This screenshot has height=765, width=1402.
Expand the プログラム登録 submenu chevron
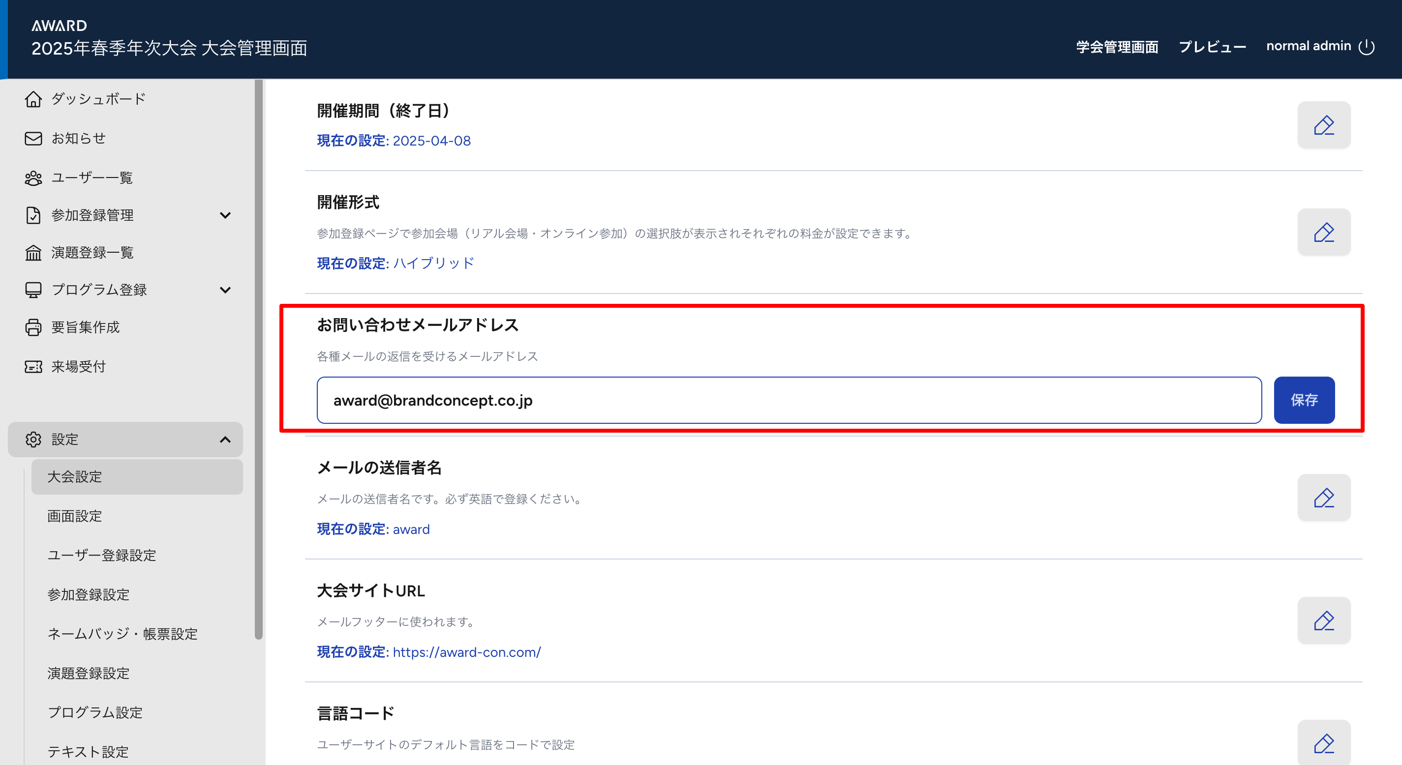[225, 290]
